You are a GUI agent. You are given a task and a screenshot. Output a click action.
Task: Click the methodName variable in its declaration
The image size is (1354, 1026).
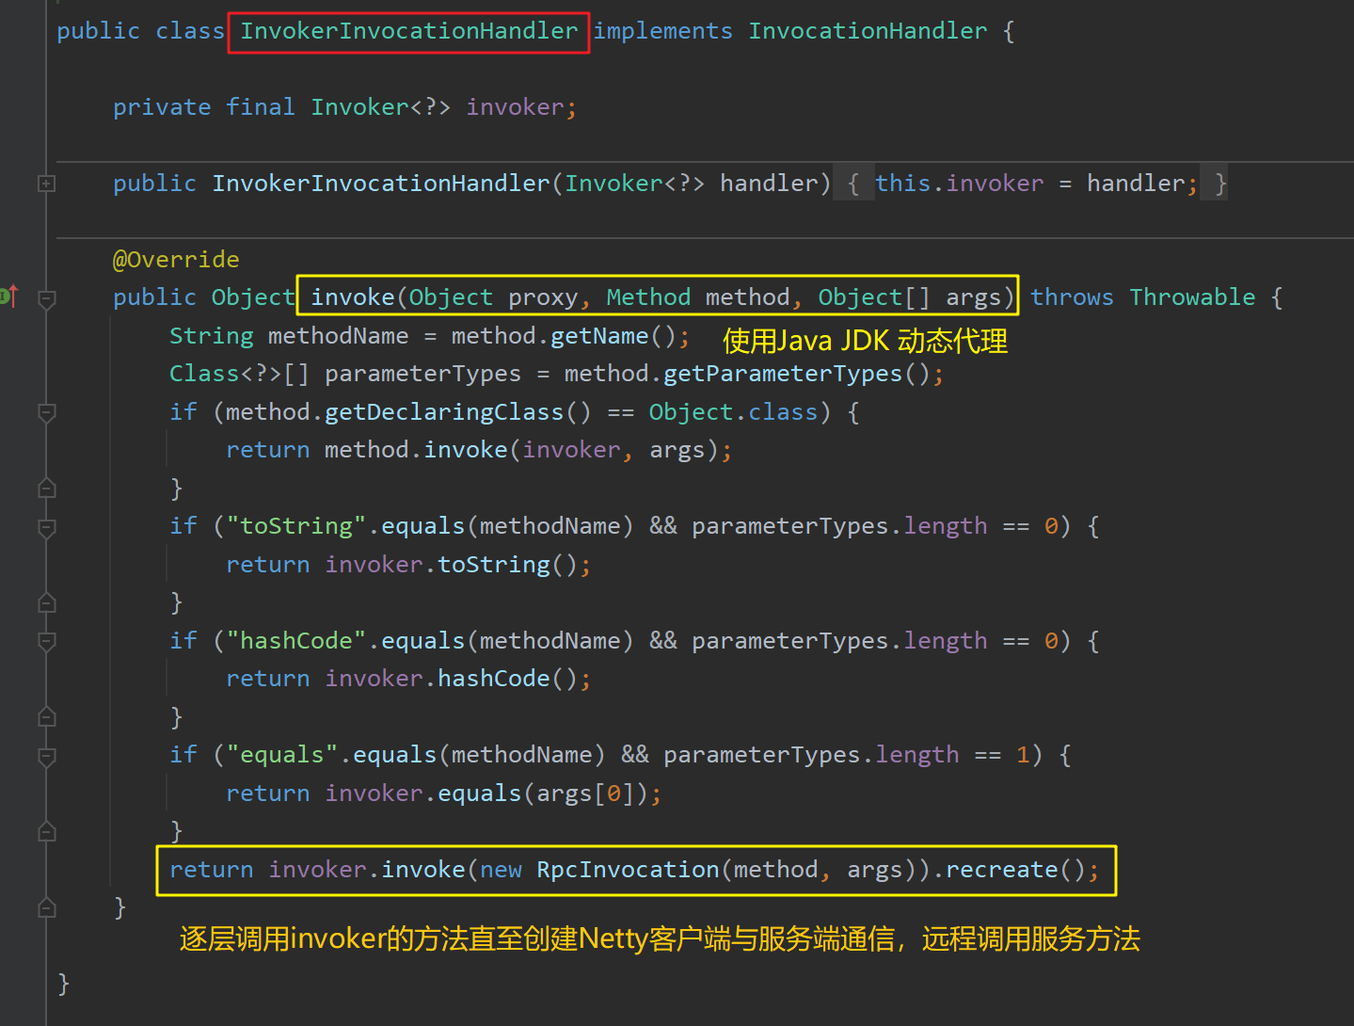coord(339,336)
